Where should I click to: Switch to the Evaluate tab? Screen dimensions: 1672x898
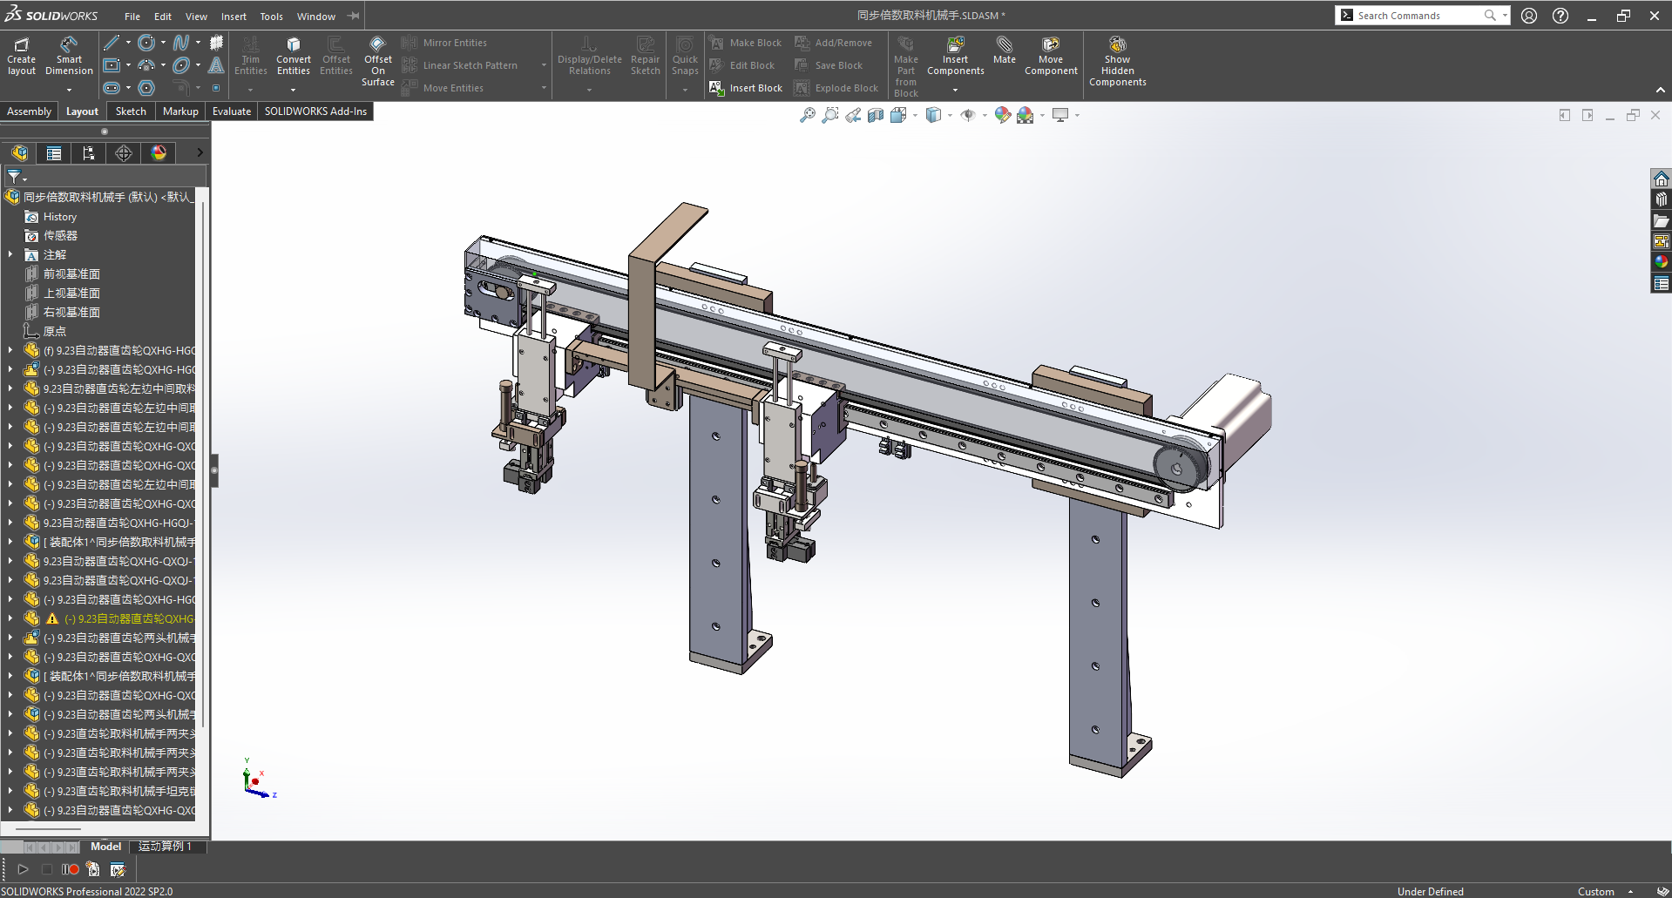[231, 111]
